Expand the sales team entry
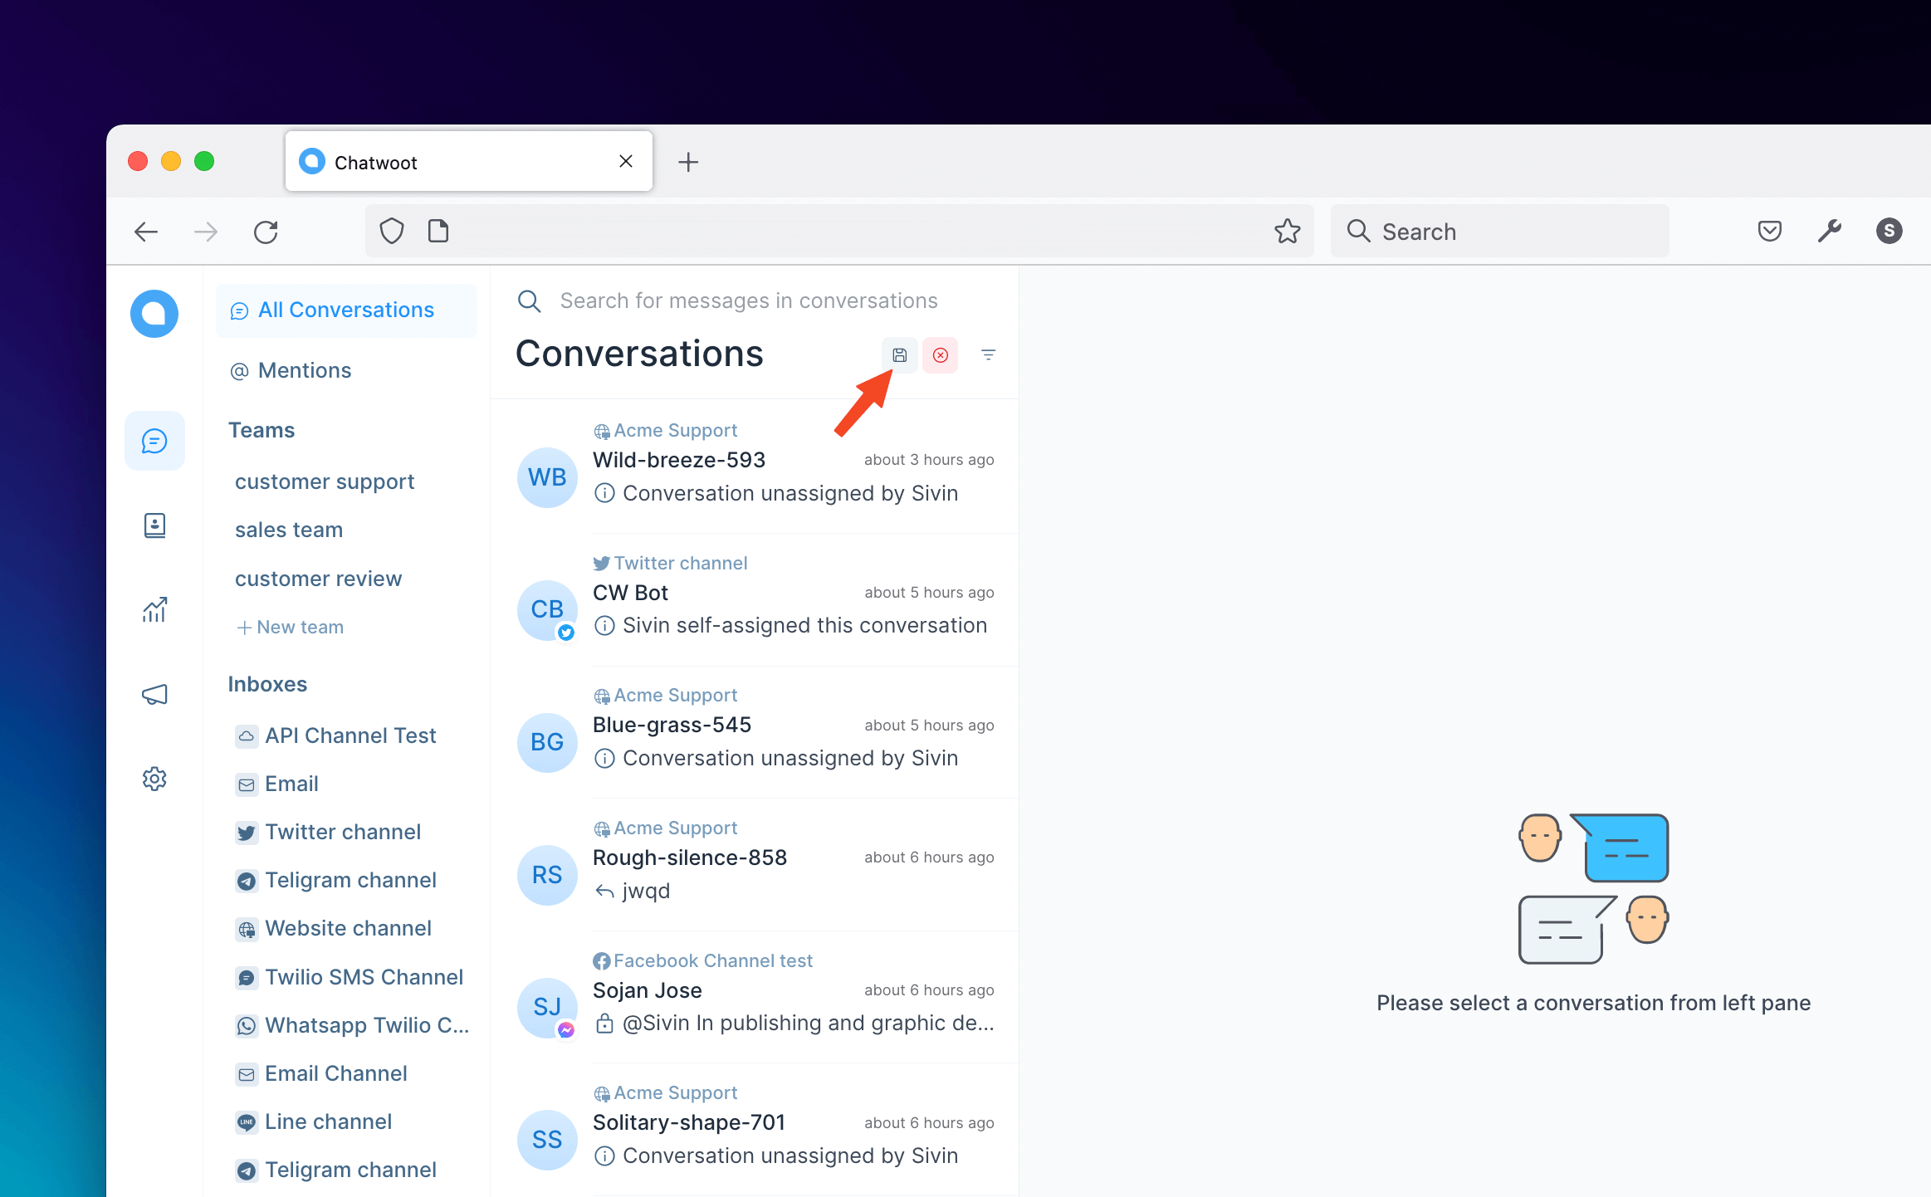1931x1197 pixels. pyautogui.click(x=288, y=528)
